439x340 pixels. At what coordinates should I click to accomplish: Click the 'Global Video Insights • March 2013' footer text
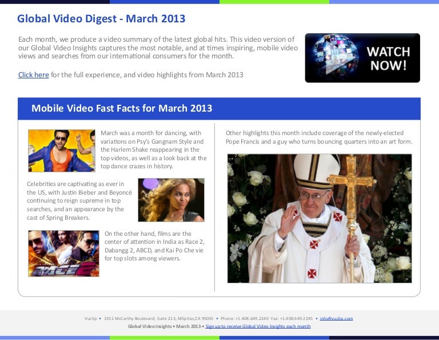pyautogui.click(x=164, y=326)
